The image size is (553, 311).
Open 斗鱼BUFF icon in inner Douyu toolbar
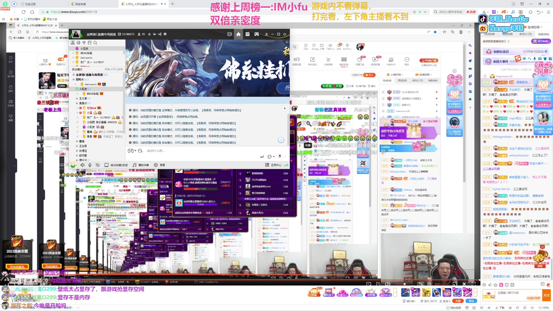[x=391, y=61]
